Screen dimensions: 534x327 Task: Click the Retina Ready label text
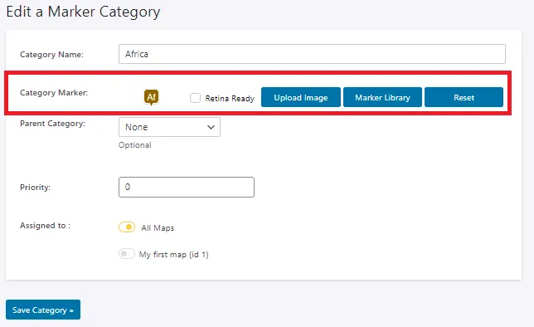click(x=230, y=99)
